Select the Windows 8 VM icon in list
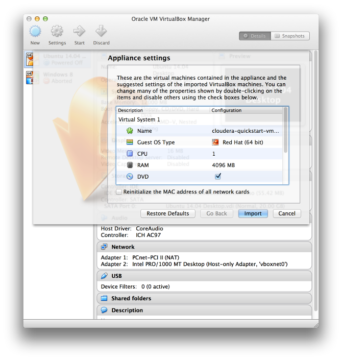 30,78
